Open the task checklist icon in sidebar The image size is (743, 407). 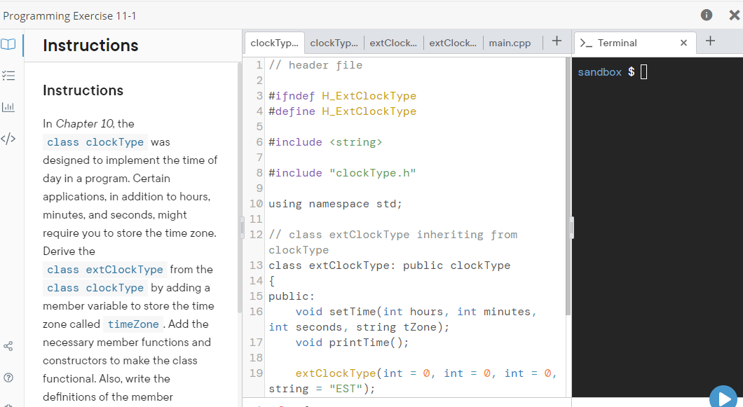tap(8, 76)
